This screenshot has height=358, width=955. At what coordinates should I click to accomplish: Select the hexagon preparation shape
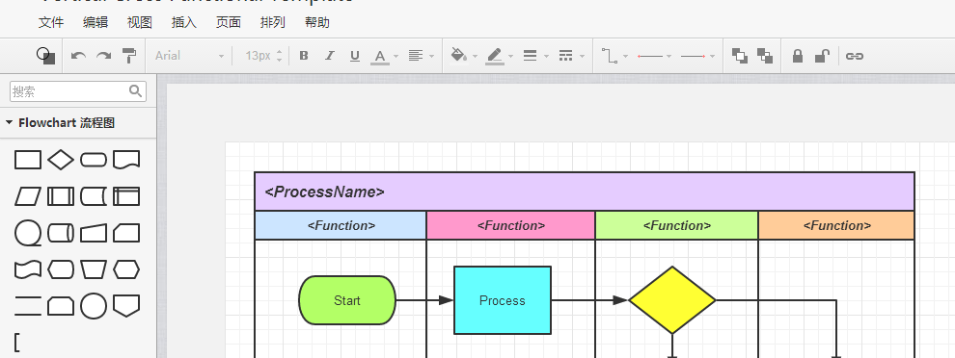click(126, 269)
